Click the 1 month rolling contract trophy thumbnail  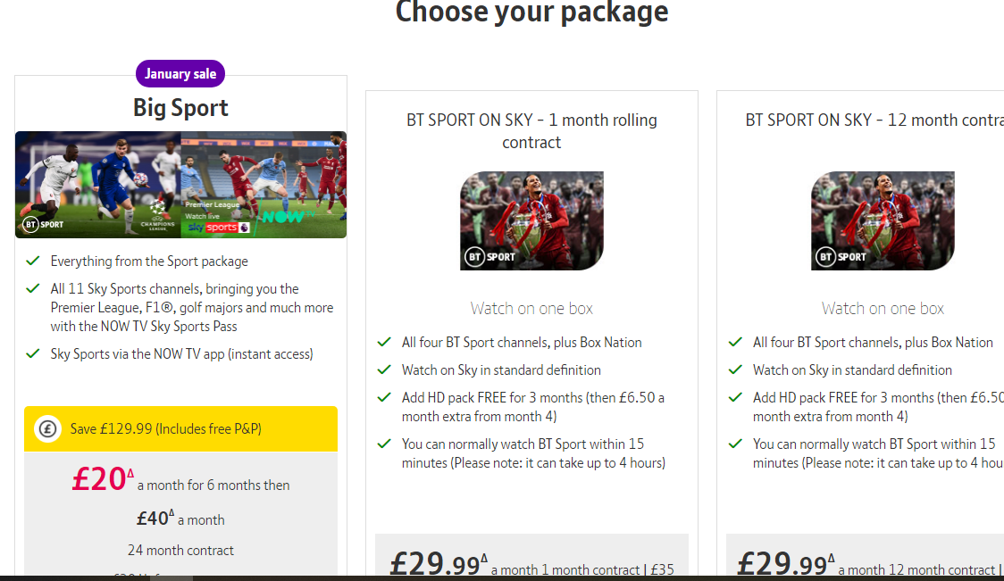pos(531,220)
